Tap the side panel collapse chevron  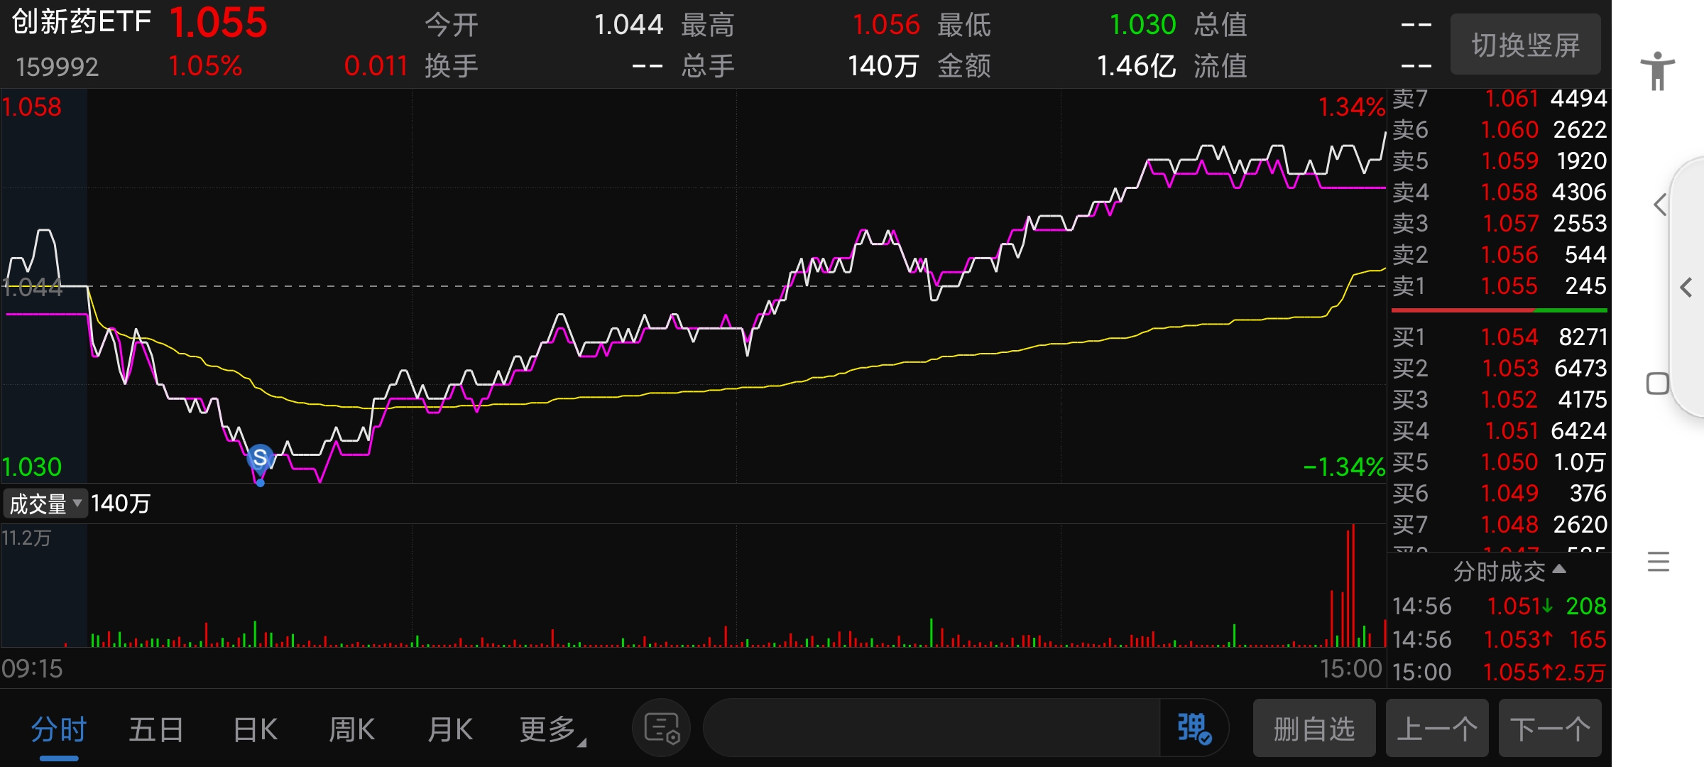point(1686,288)
